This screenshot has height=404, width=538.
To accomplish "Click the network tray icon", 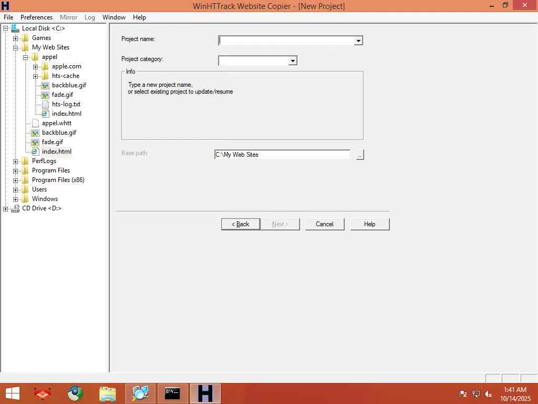I will point(476,394).
